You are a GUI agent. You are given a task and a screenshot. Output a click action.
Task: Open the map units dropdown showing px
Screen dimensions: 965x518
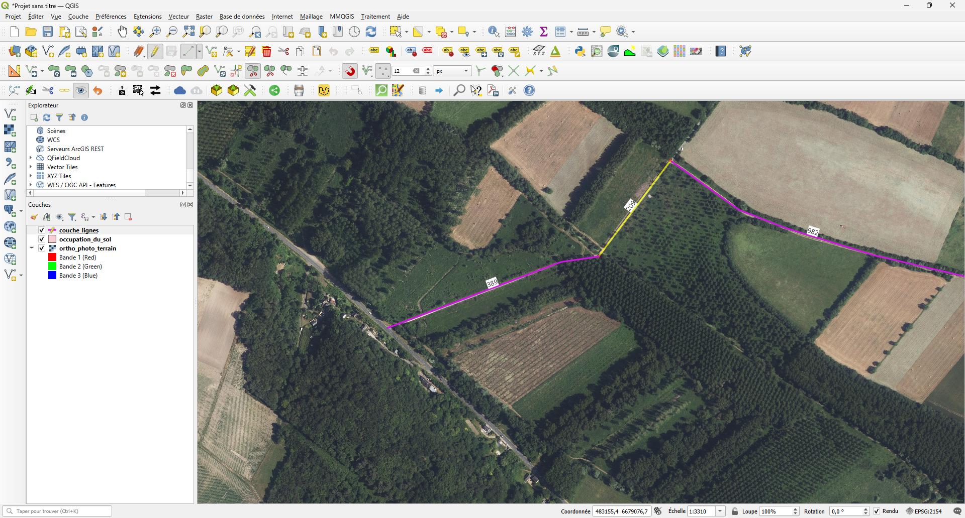pos(451,71)
